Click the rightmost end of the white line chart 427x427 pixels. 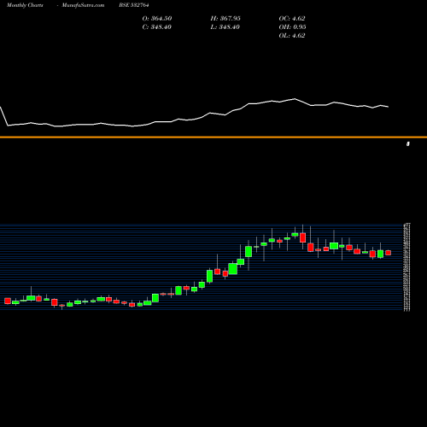389,107
